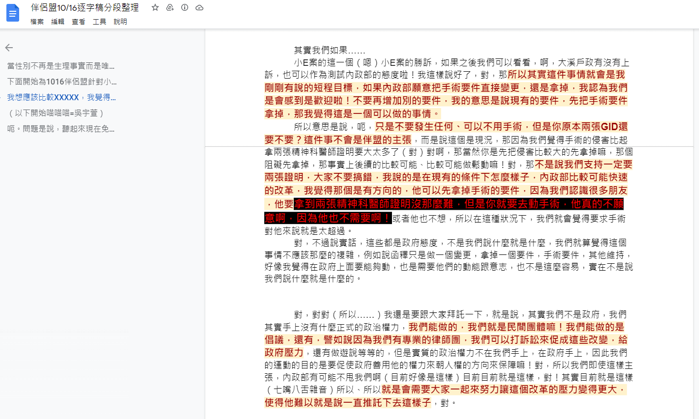Click the highlighted text 倡議，還有，譬如說因為我們有專業的律師團
This screenshot has width=699, height=419.
363,340
